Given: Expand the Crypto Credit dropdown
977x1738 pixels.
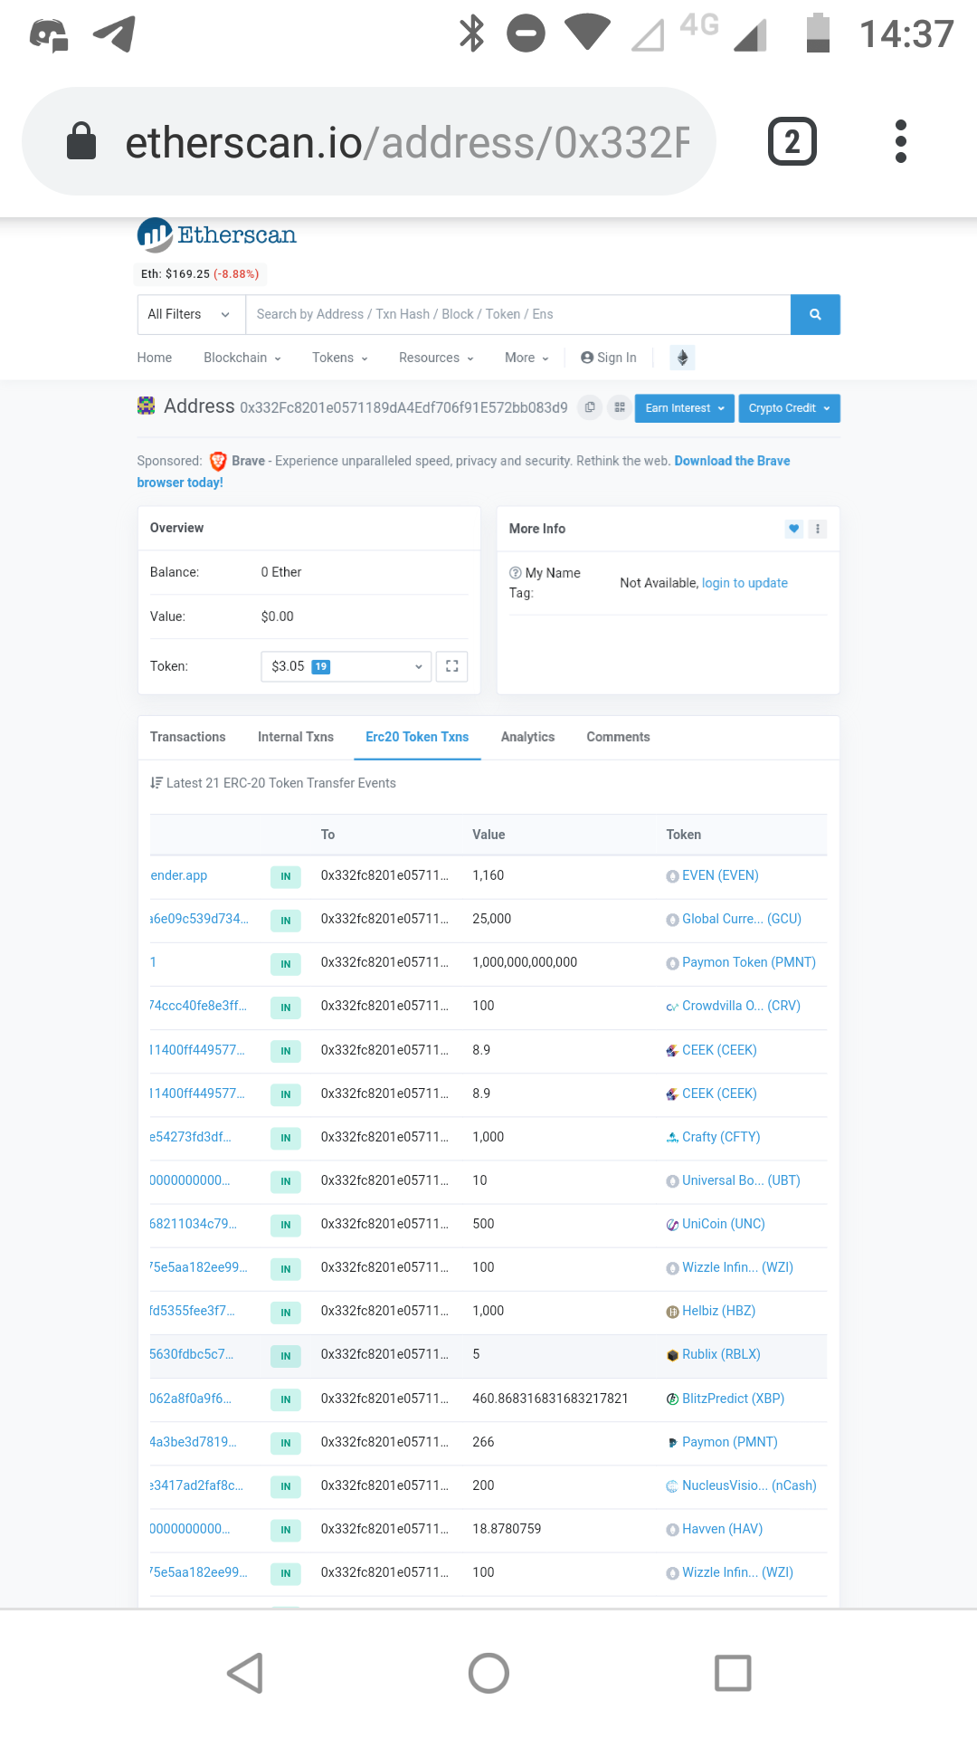Looking at the screenshot, I should pyautogui.click(x=789, y=408).
